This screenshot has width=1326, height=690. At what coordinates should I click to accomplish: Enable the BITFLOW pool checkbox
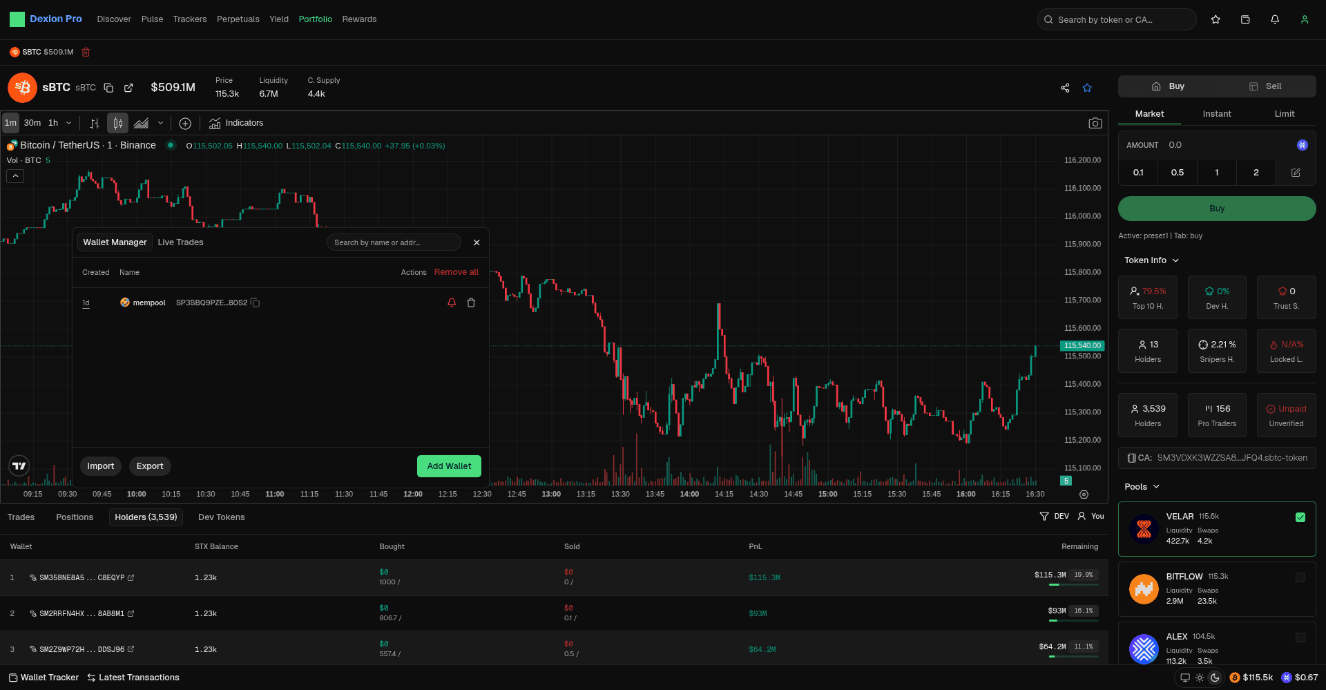[x=1300, y=577]
